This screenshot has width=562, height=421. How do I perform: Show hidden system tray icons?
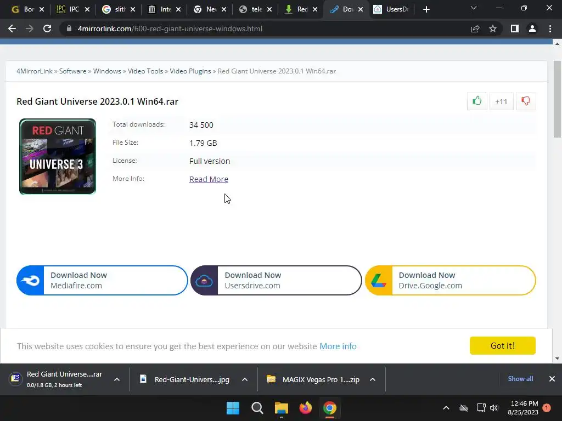point(446,408)
